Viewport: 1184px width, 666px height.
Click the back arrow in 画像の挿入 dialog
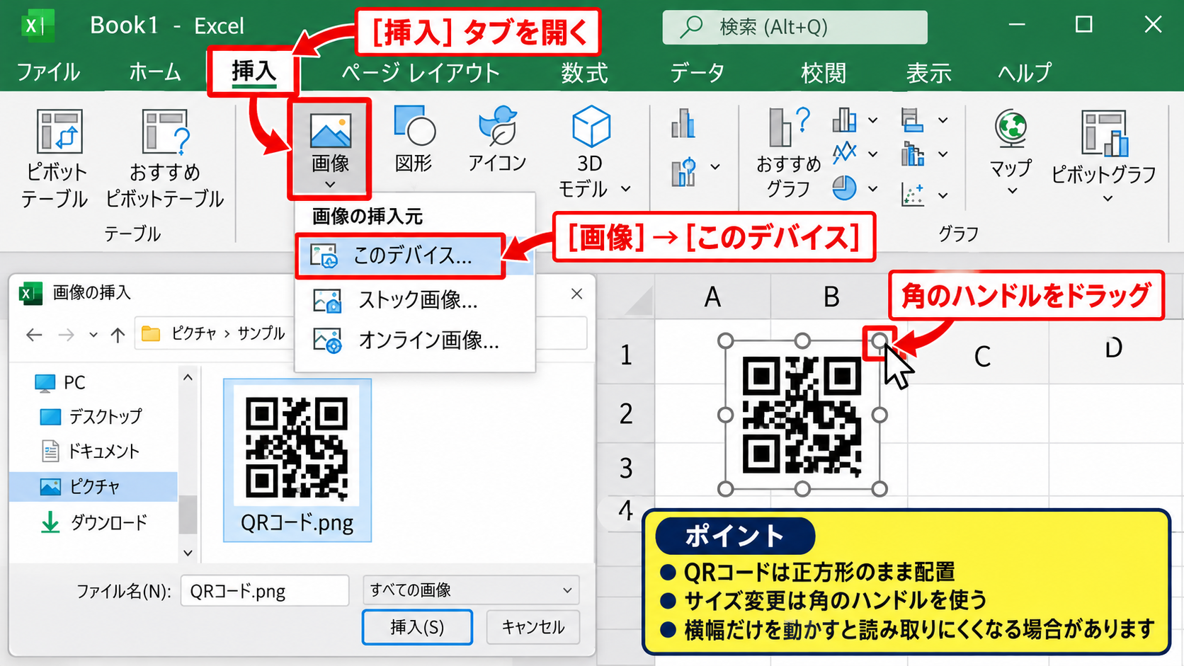pos(34,334)
